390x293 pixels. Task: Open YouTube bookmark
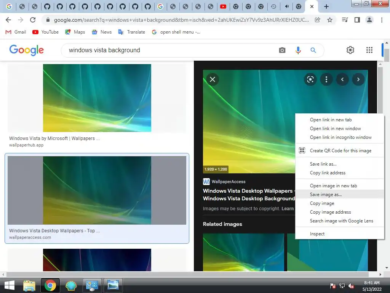pos(46,32)
